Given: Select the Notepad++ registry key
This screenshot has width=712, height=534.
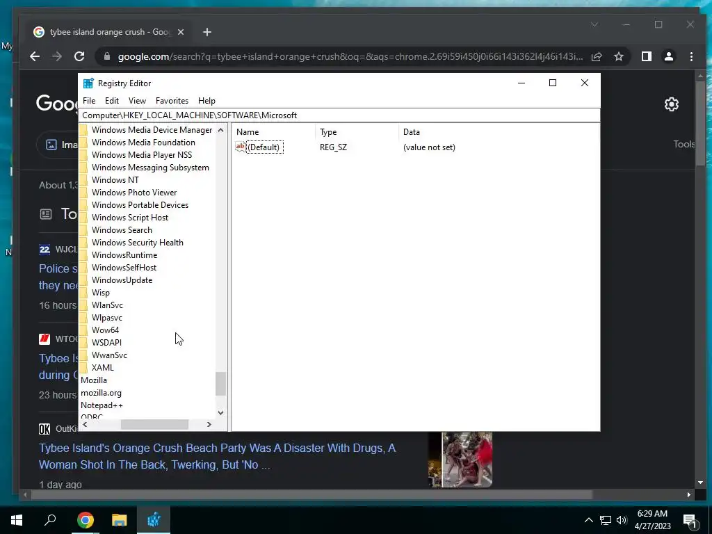Looking at the screenshot, I should 102,405.
